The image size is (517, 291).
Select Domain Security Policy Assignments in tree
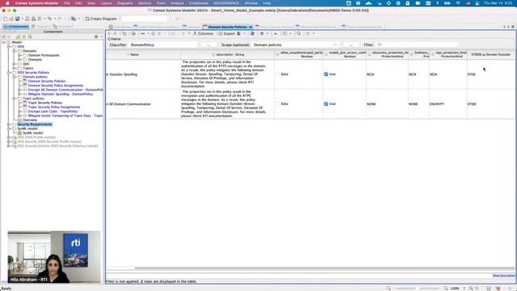pyautogui.click(x=56, y=86)
